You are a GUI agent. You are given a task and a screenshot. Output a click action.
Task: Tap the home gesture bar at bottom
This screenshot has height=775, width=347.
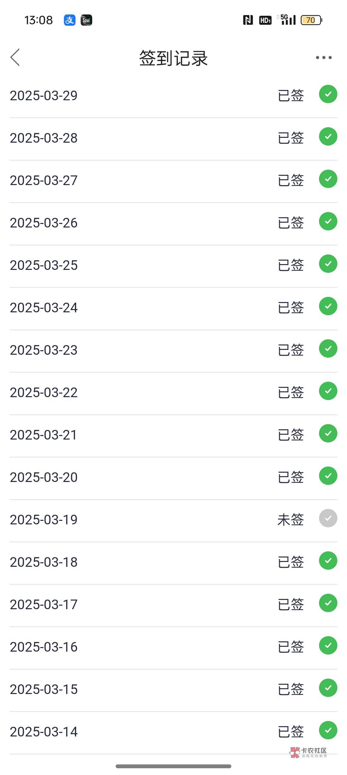coord(173,766)
